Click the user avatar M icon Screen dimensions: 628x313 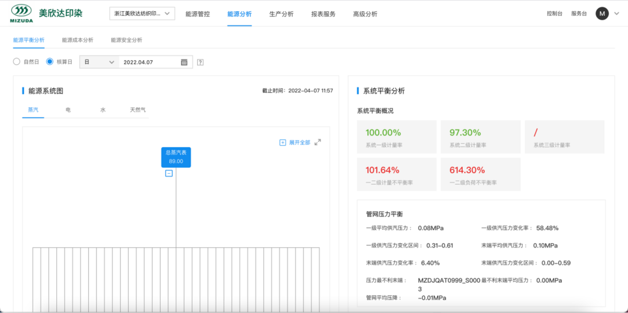[x=602, y=14]
